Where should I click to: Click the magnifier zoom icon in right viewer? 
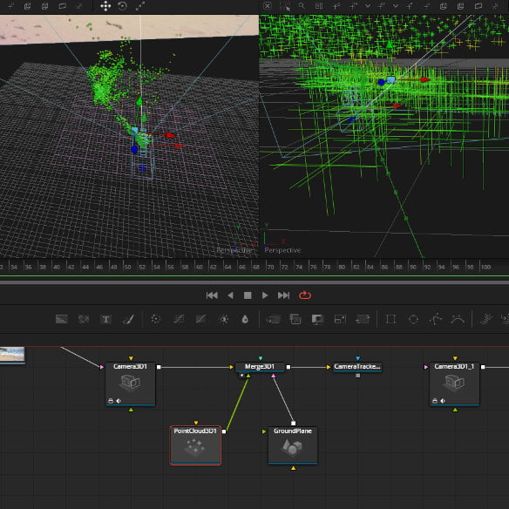point(302,6)
